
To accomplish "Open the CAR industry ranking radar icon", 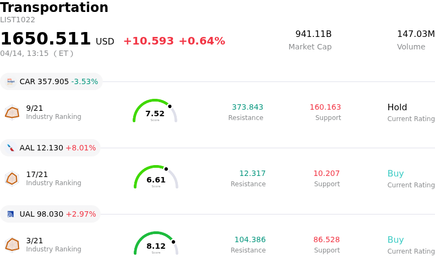I will [x=12, y=112].
